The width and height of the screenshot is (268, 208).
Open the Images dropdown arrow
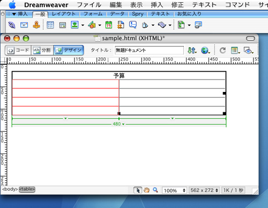[83, 25]
